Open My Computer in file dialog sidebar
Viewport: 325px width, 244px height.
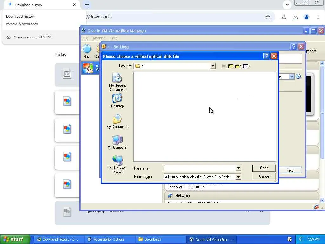[x=117, y=142]
